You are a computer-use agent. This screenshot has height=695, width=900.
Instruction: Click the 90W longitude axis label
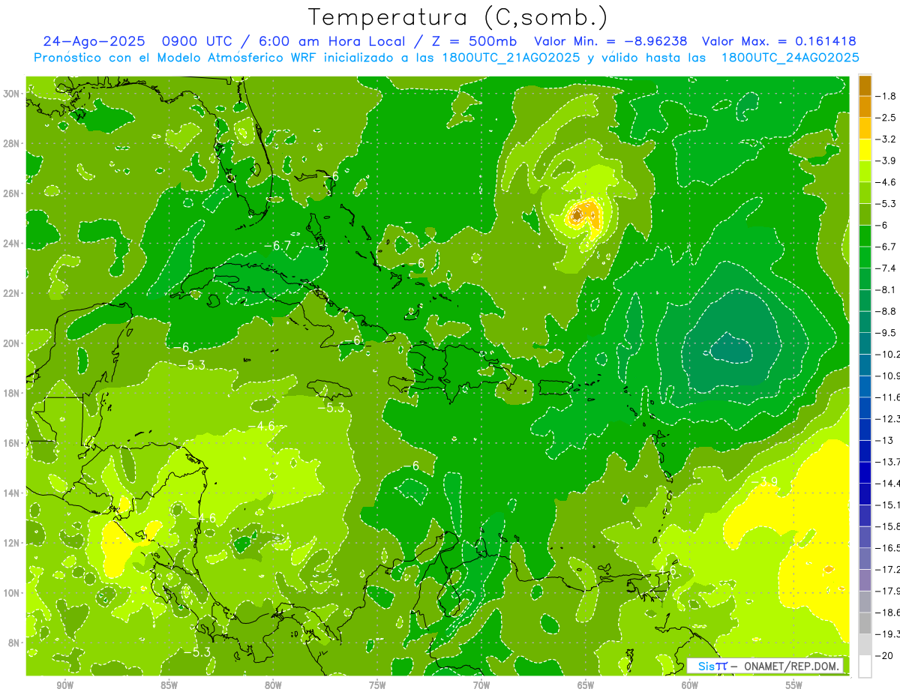tap(64, 685)
